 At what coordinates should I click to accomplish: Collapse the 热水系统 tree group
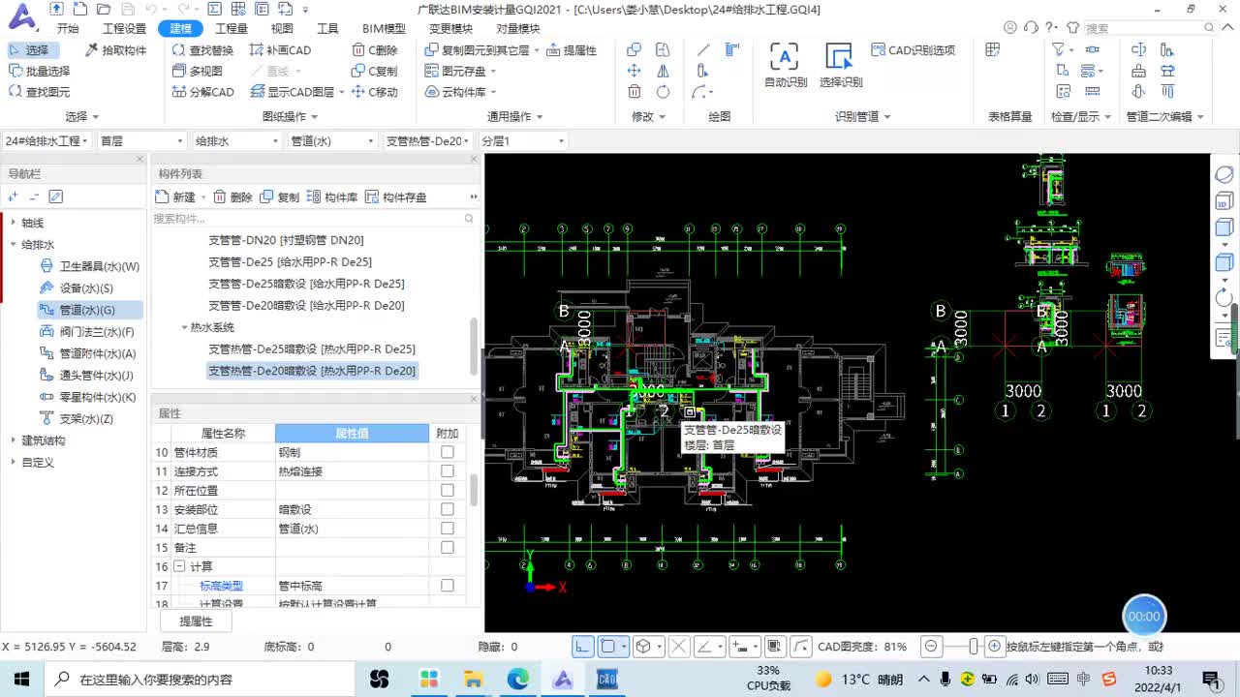point(184,327)
